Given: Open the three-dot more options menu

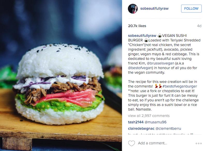Looking at the screenshot, I should click(198, 143).
